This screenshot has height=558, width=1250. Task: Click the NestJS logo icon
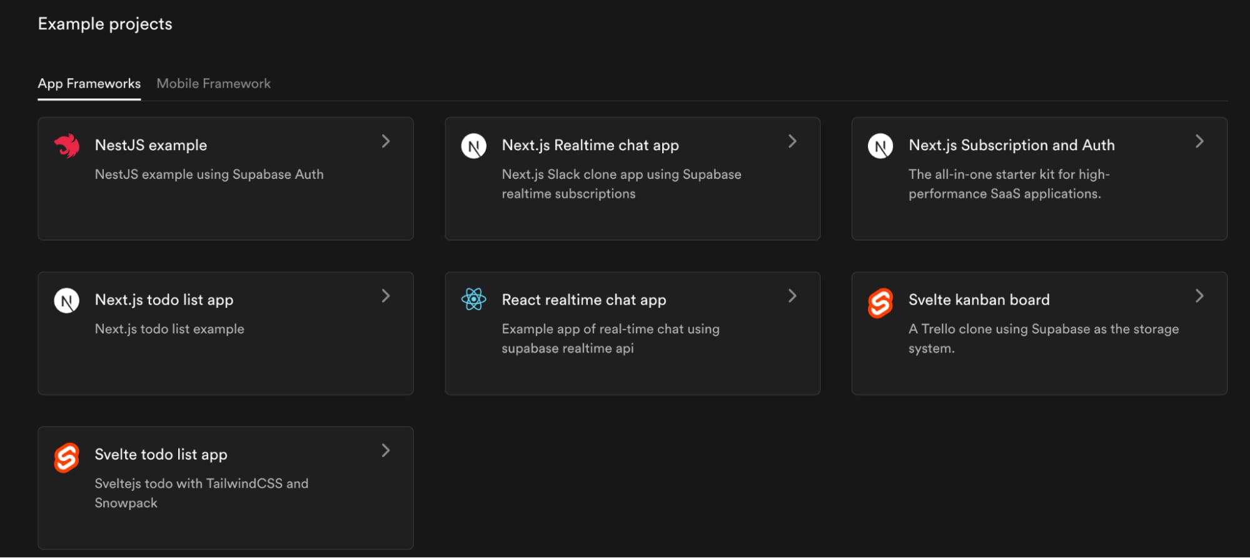66,146
